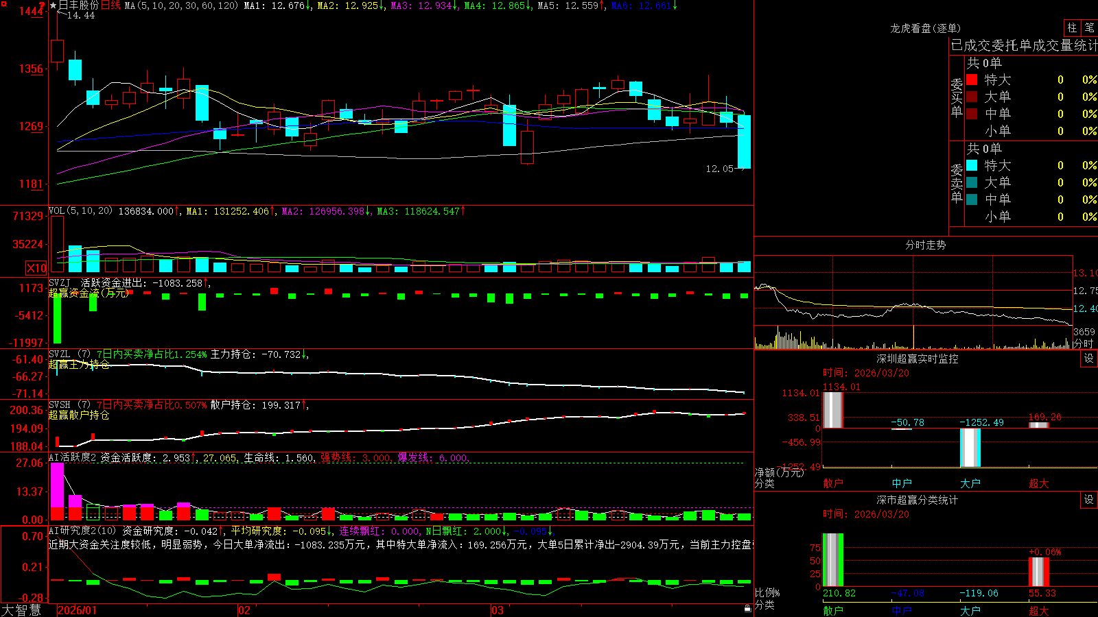Click the AI活跃度2 indicator label
The image size is (1098, 617).
(73, 458)
